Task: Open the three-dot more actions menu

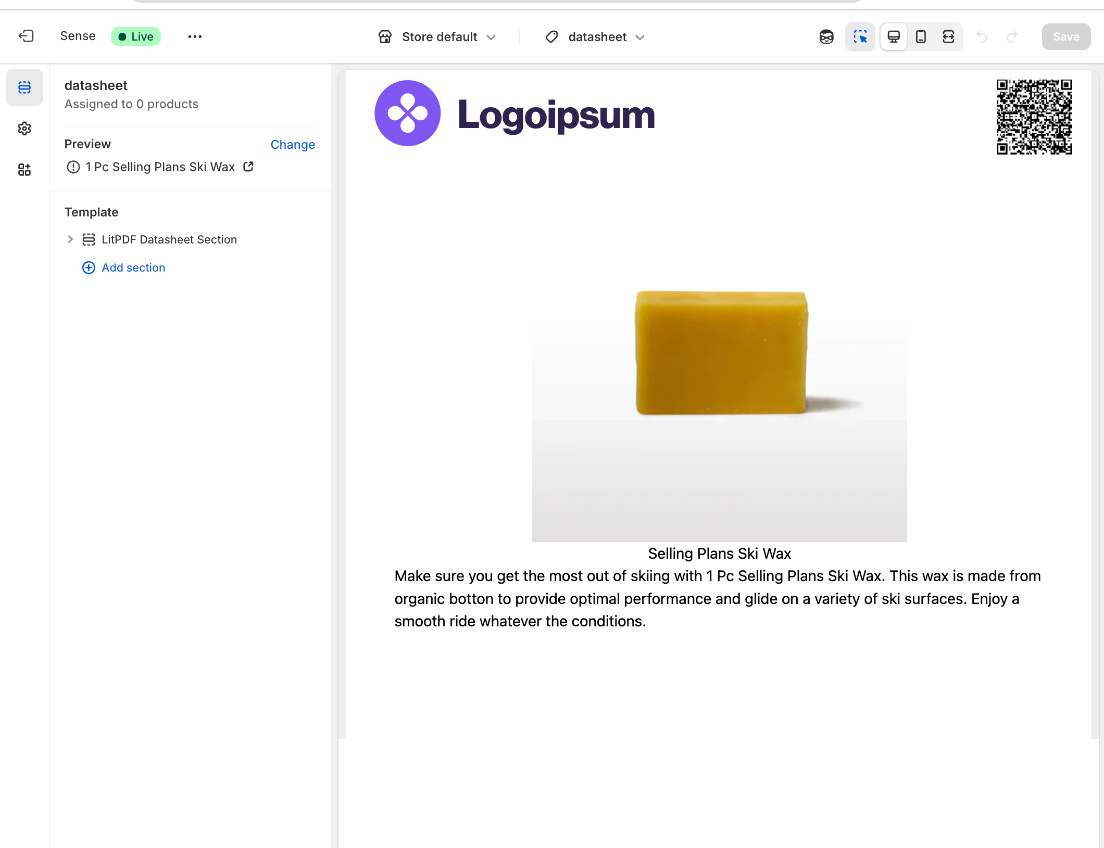Action: pos(195,36)
